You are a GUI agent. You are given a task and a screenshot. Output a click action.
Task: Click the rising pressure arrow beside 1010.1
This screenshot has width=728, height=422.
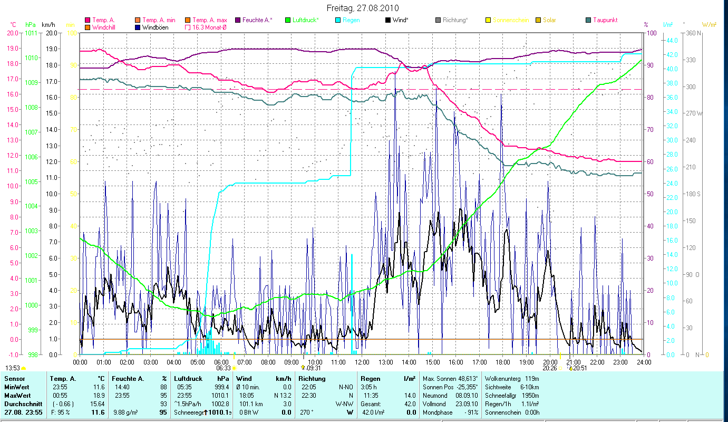tap(206, 412)
